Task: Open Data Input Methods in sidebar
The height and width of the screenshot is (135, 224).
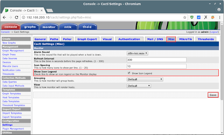Action: (13, 86)
